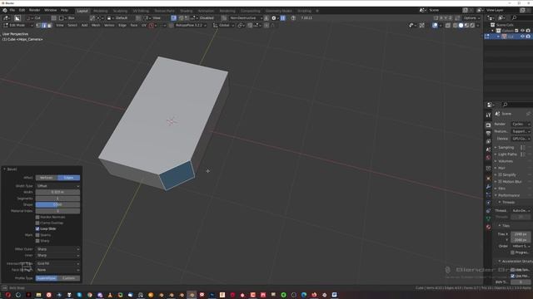
Task: Select Edges in Bevel Affect
Action: click(x=68, y=178)
